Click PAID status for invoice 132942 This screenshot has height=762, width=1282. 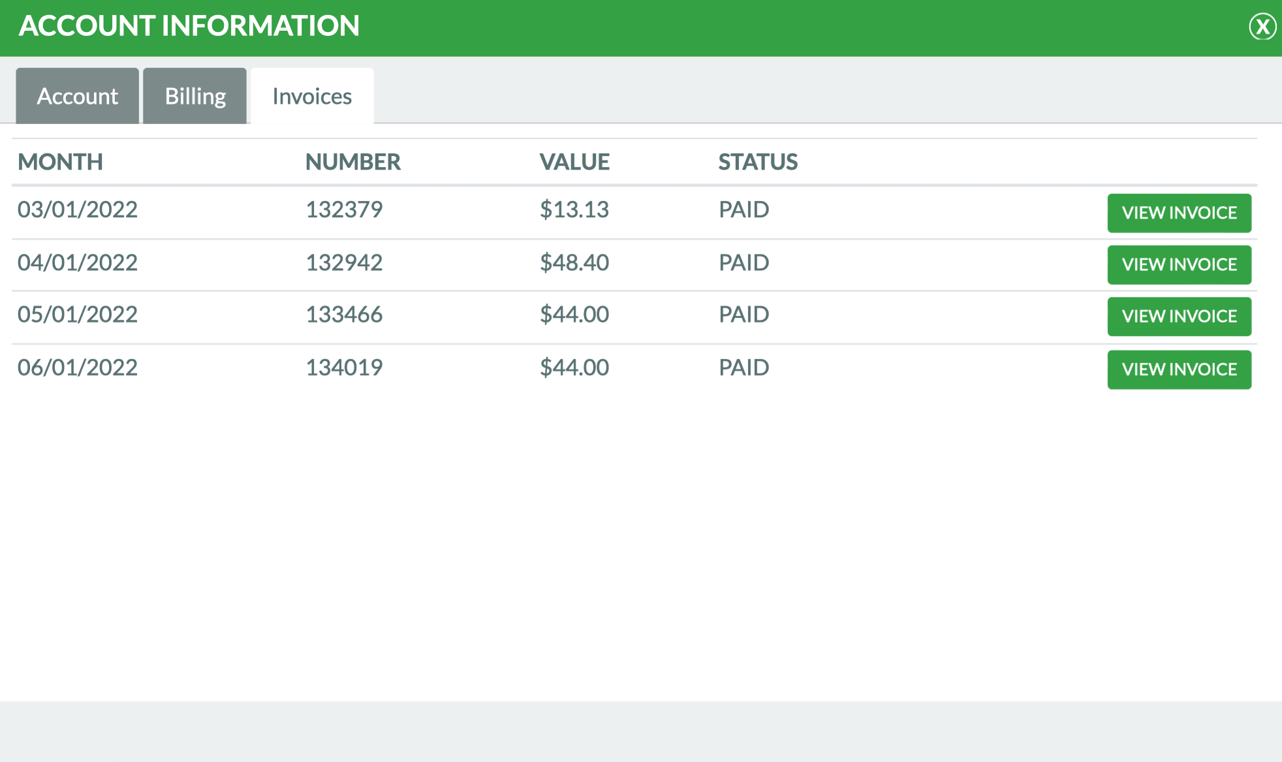pos(744,262)
